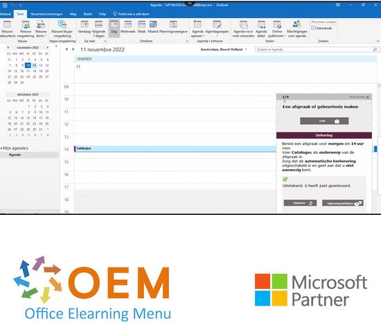Viewport: 381px width, 323px height.
Task: Open the Help ribbon tab
Action: tap(103, 14)
